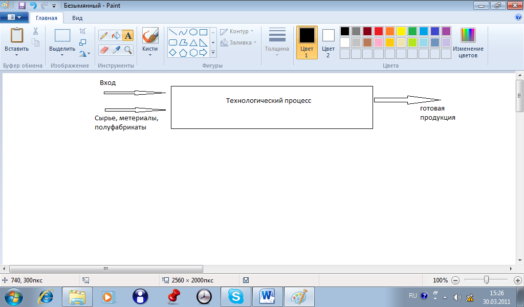
Task: Click the Paste clipboard icon
Action: pyautogui.click(x=16, y=35)
